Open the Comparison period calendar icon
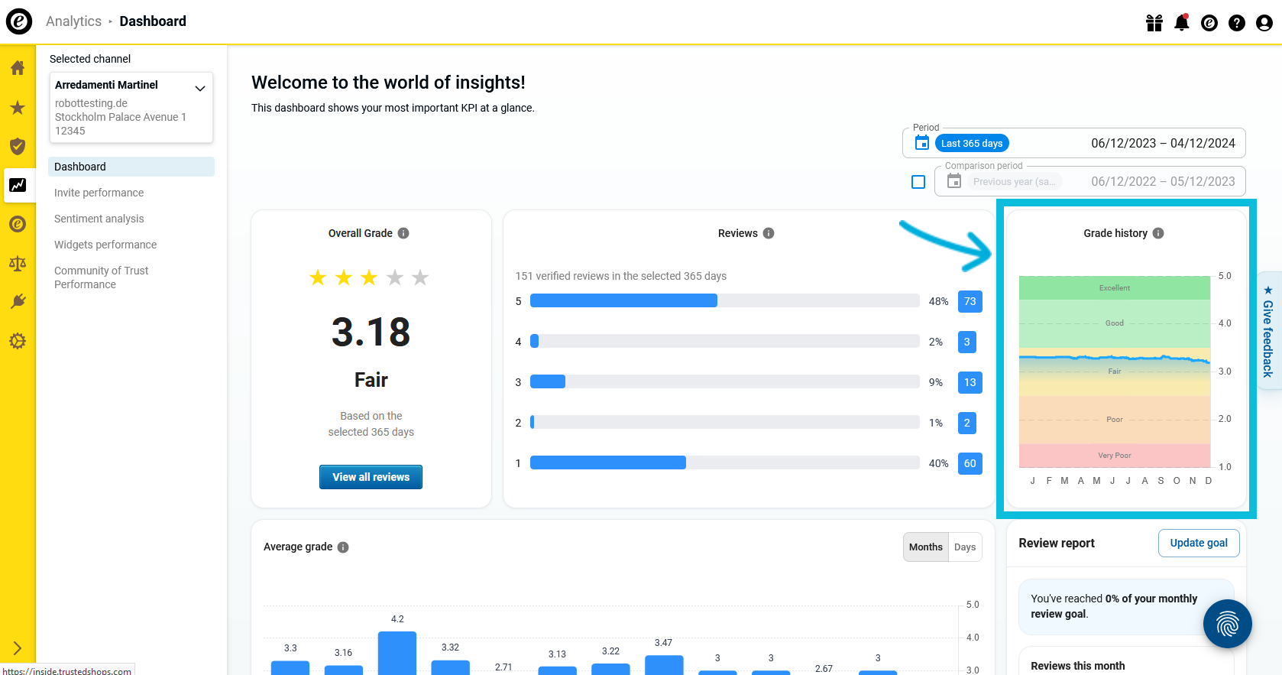Image resolution: width=1282 pixels, height=675 pixels. pyautogui.click(x=954, y=181)
